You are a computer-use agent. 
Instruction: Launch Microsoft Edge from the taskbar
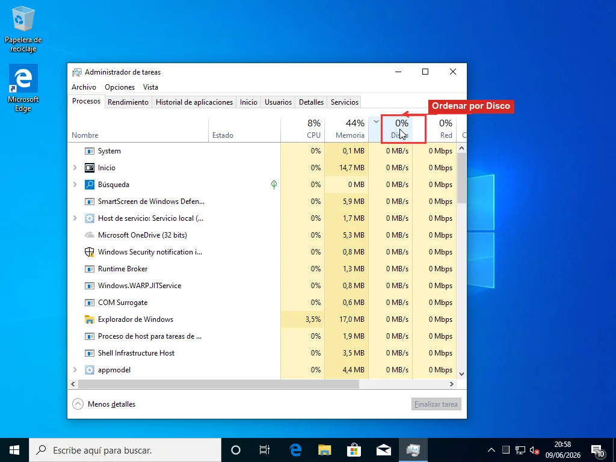coord(295,450)
